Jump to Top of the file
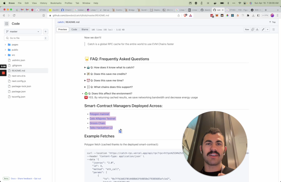 coord(272,22)
